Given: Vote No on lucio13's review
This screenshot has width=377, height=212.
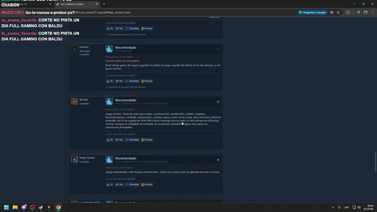Looking at the screenshot, I should [119, 81].
